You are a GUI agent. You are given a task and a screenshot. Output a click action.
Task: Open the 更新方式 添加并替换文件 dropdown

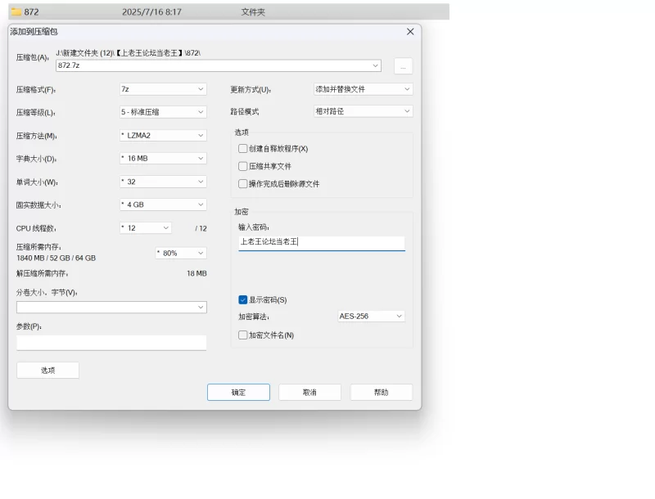(x=363, y=89)
